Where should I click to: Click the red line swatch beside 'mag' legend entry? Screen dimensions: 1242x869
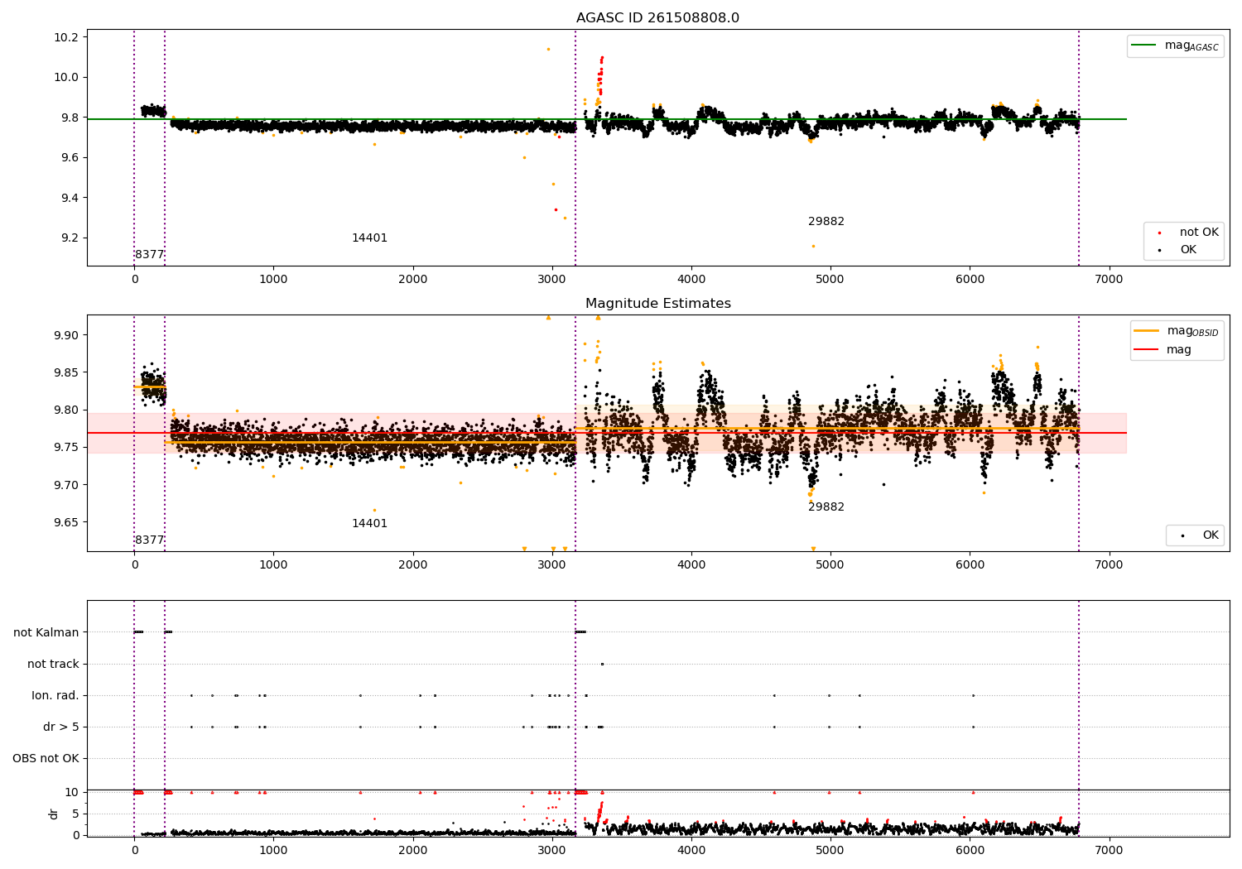coord(1147,350)
